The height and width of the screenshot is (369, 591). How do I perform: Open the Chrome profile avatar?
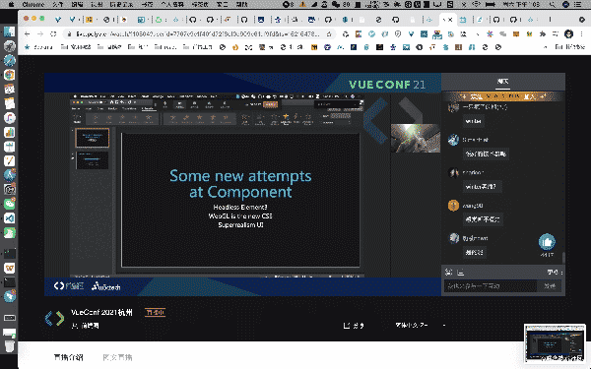coord(568,33)
